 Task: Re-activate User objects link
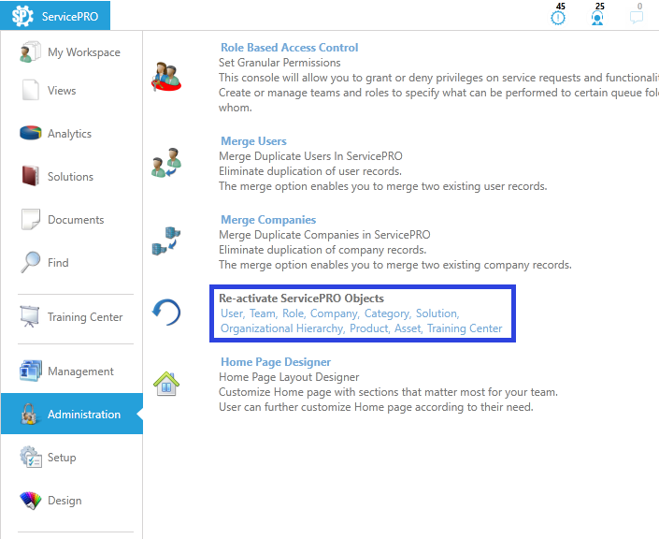[233, 313]
